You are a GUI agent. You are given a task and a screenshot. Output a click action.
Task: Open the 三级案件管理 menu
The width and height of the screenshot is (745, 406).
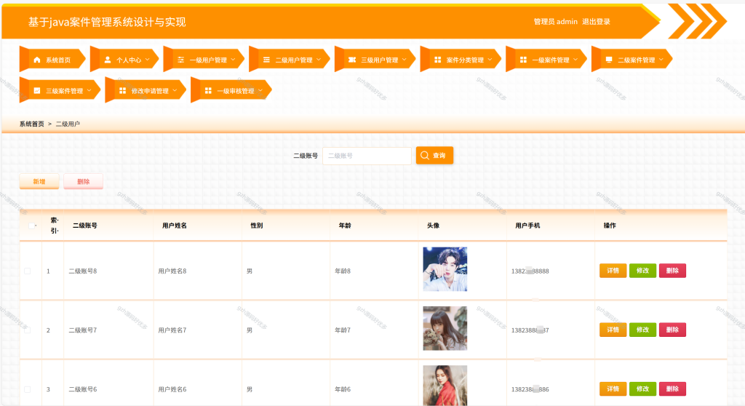60,90
